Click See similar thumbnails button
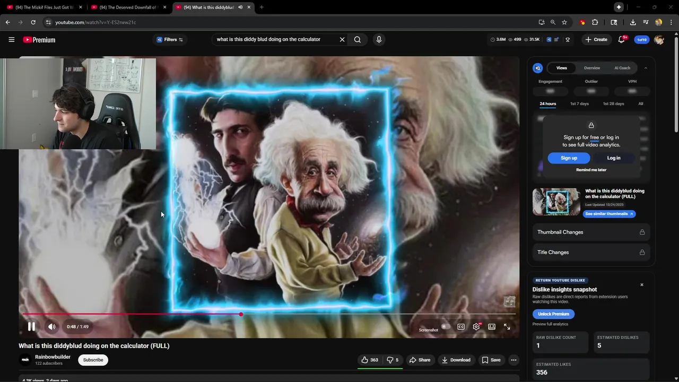Screen dimensions: 679x382 [x=609, y=214]
